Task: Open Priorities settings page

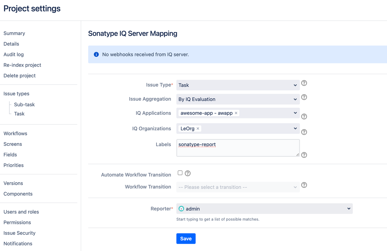Action: pos(14,165)
